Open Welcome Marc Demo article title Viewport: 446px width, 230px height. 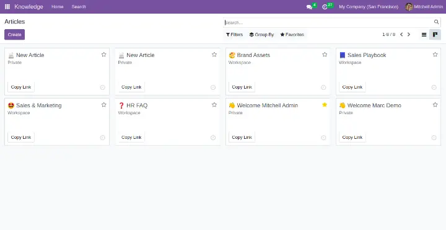[374, 105]
